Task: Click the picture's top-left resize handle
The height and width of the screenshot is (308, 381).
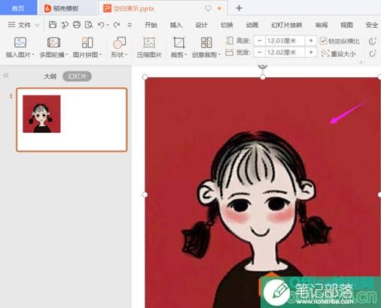Action: [145, 77]
